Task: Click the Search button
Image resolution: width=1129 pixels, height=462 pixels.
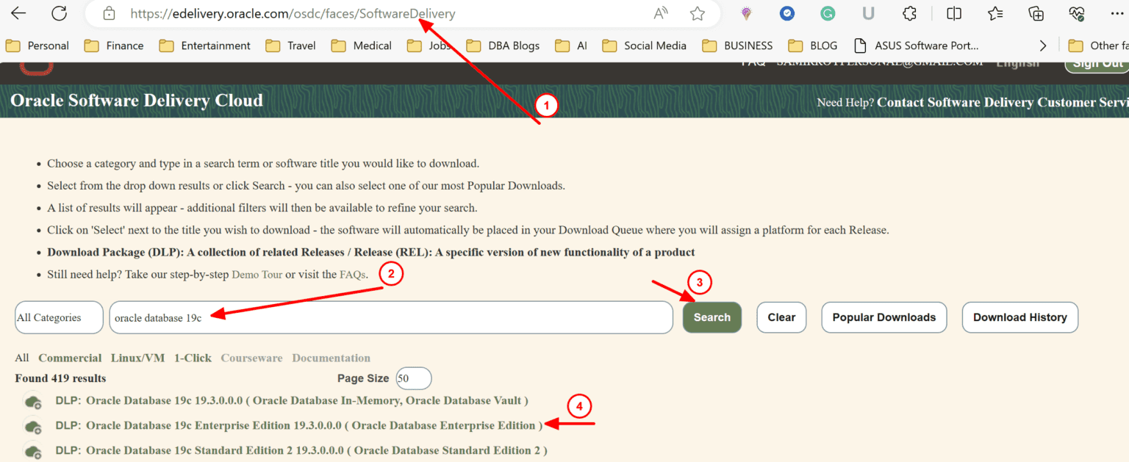Action: click(x=712, y=317)
